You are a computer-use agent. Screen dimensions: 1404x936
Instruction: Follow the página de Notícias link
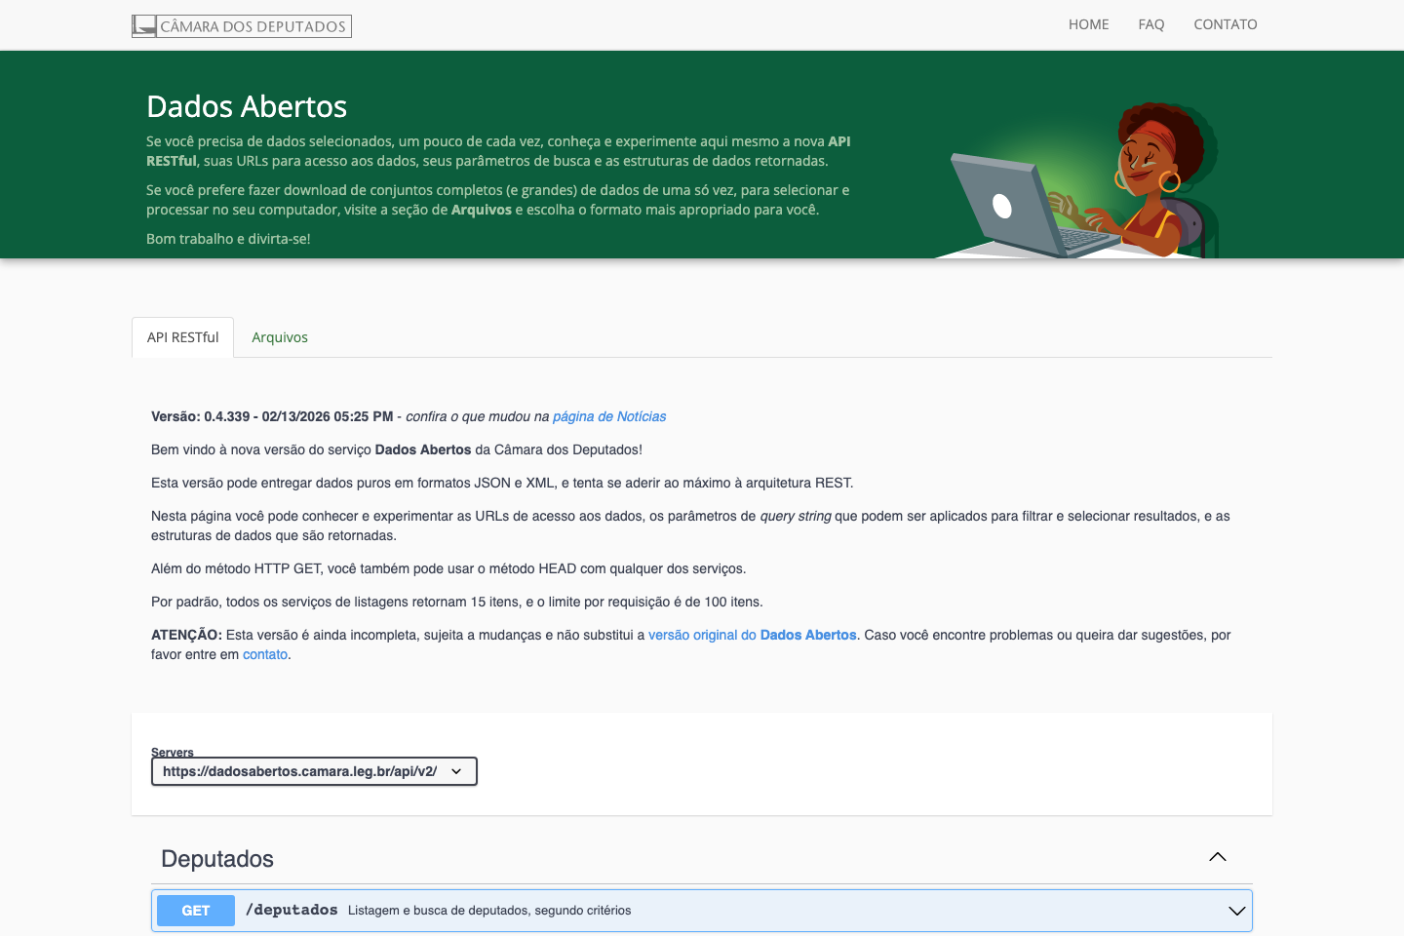click(x=609, y=416)
